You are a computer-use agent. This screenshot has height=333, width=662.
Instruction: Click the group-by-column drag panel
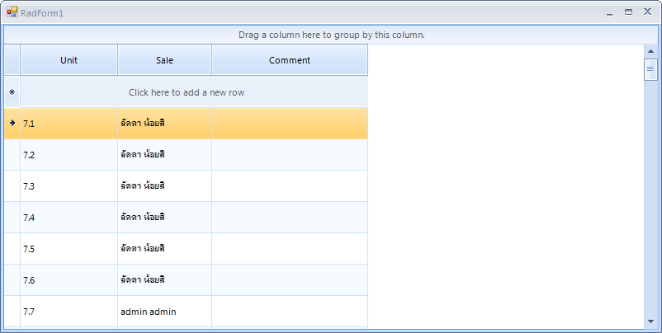[x=331, y=35]
